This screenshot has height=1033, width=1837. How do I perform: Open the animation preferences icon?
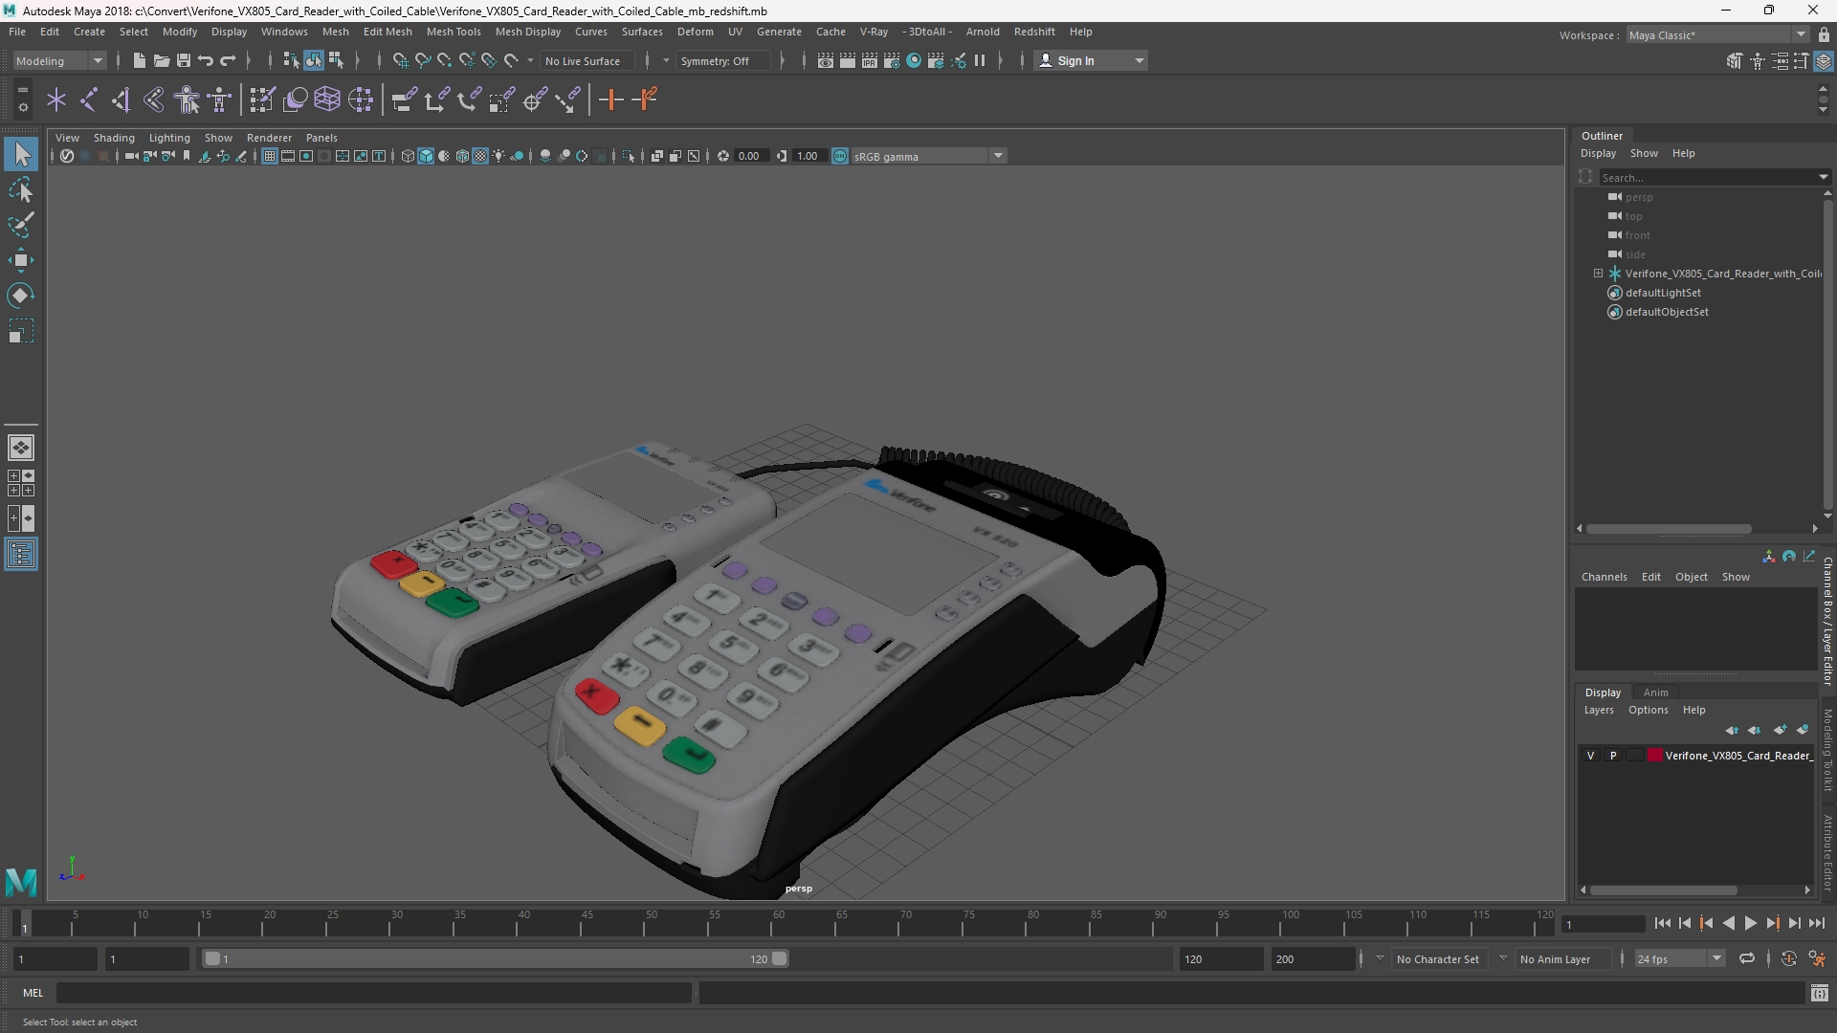click(x=1817, y=958)
